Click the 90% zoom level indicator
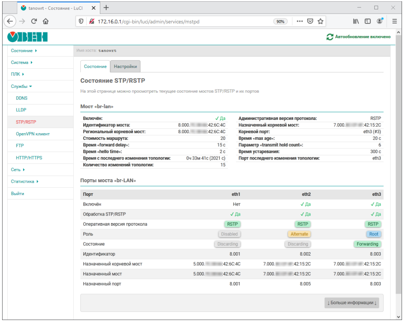This screenshot has width=405, height=323. (280, 21)
